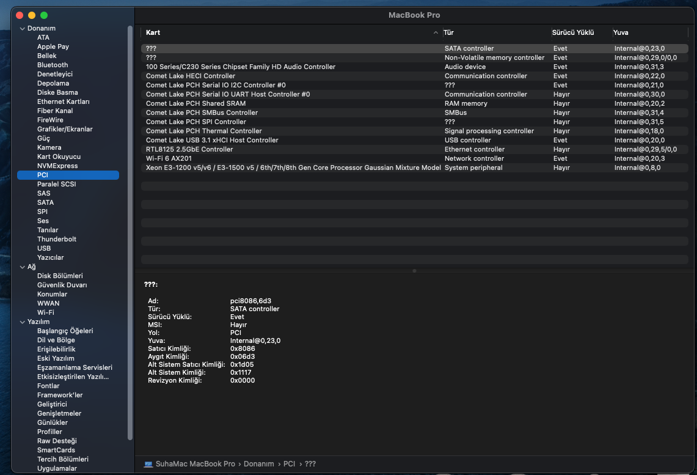Select Comet Lake PCH SMBus Controller row
The height and width of the screenshot is (475, 697).
[202, 112]
